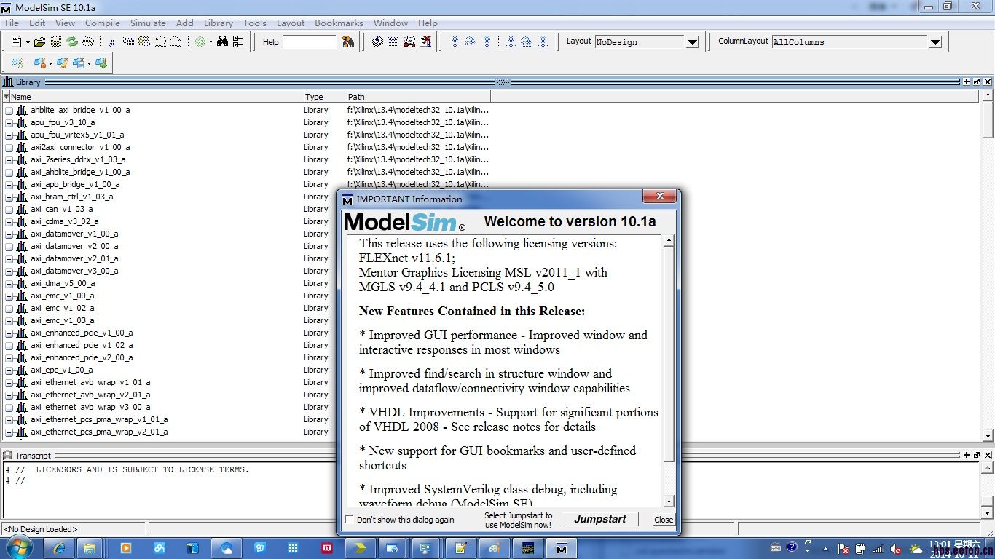This screenshot has height=559, width=995.
Task: Click the Paste clipboard icon
Action: [x=144, y=42]
